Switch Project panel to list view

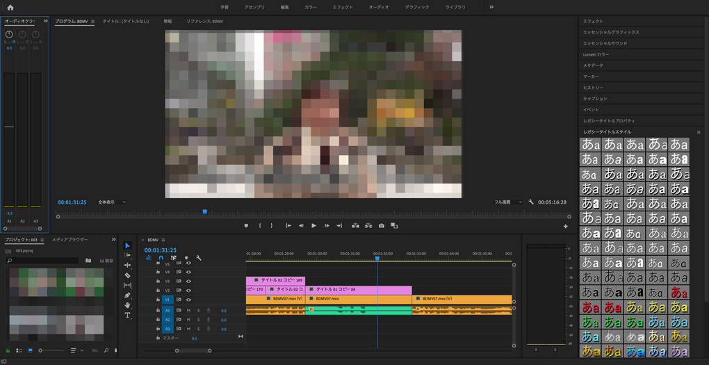point(19,350)
